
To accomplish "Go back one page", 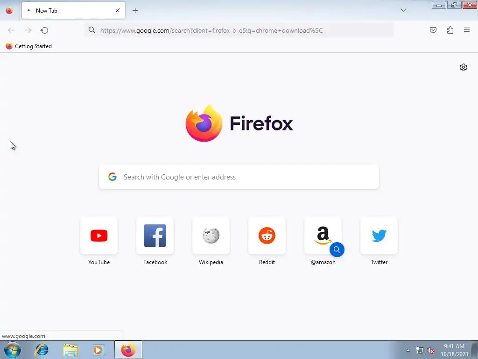I will (11, 30).
